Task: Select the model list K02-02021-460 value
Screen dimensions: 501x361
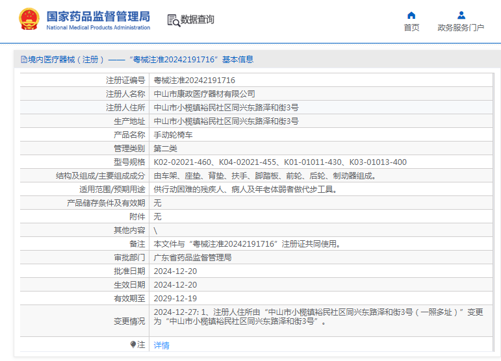Action: (x=280, y=162)
